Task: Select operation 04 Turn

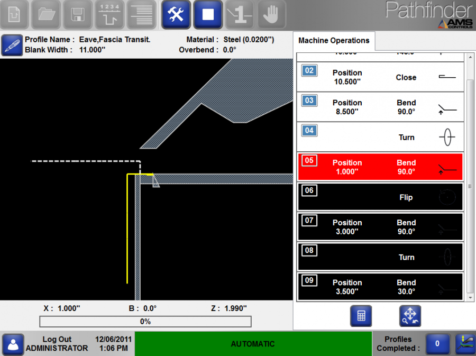Action: (x=380, y=136)
